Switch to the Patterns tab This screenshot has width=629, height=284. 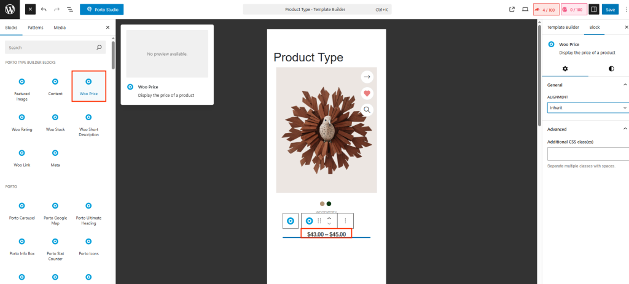36,28
